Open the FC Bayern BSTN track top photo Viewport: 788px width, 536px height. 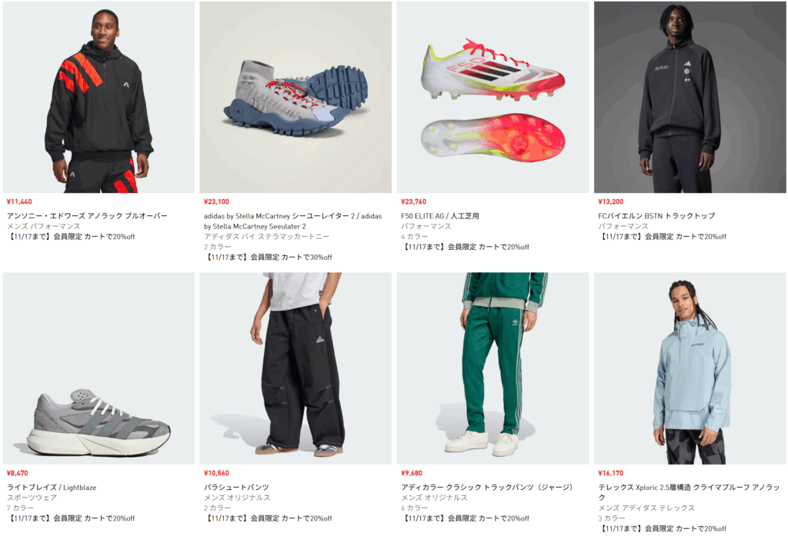(x=690, y=97)
